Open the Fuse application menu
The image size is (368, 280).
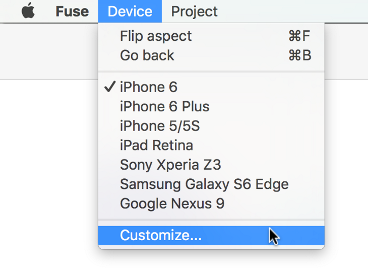(x=72, y=11)
